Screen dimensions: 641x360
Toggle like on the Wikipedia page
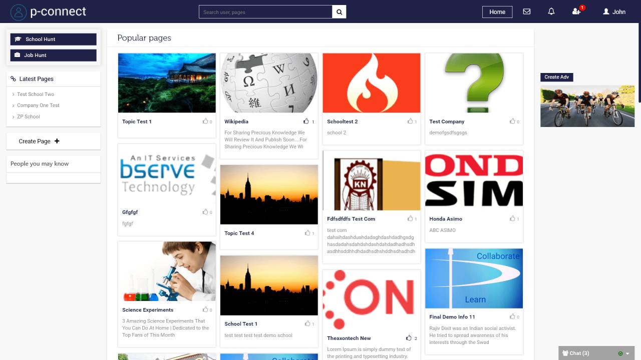coord(306,121)
